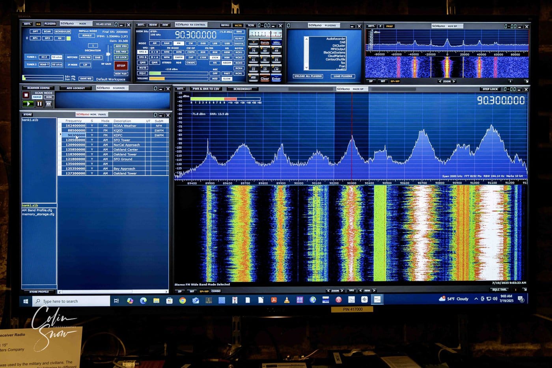Adjust the squelch level bar beside SQLC
Image resolution: width=552 pixels, height=368 pixels.
point(179,73)
